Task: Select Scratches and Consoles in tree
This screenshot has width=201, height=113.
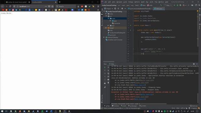Action: [x=115, y=40]
